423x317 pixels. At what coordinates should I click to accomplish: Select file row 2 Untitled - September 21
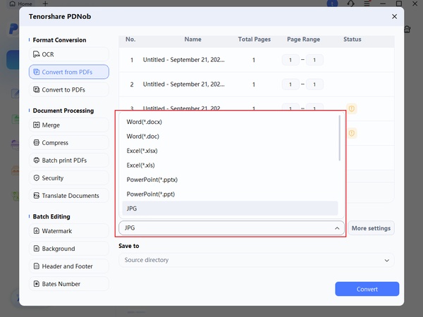click(x=257, y=85)
